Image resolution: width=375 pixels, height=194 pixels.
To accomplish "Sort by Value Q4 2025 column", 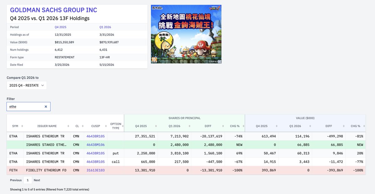I will click(262, 126).
